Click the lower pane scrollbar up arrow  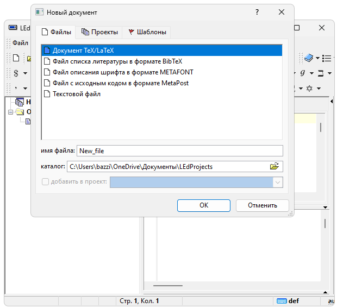[325, 292]
